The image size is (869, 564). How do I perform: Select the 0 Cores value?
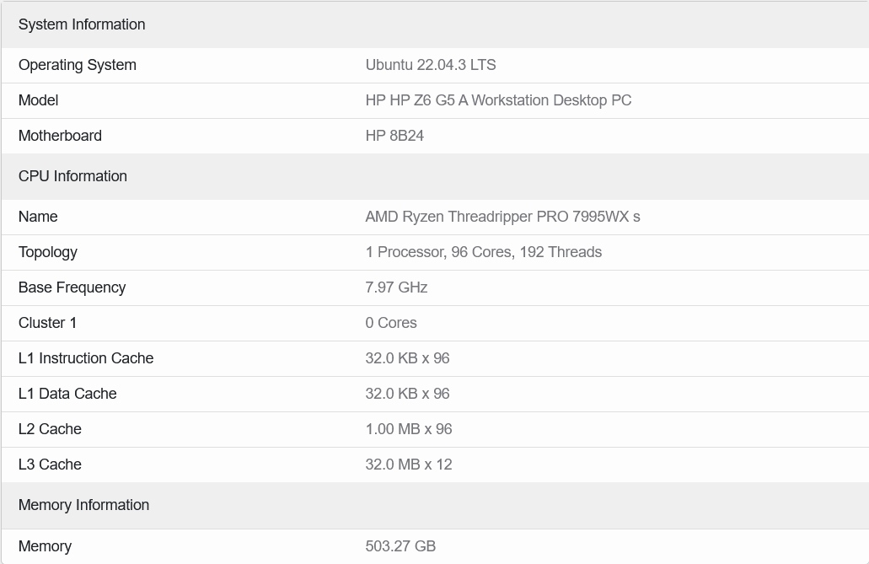pos(391,323)
